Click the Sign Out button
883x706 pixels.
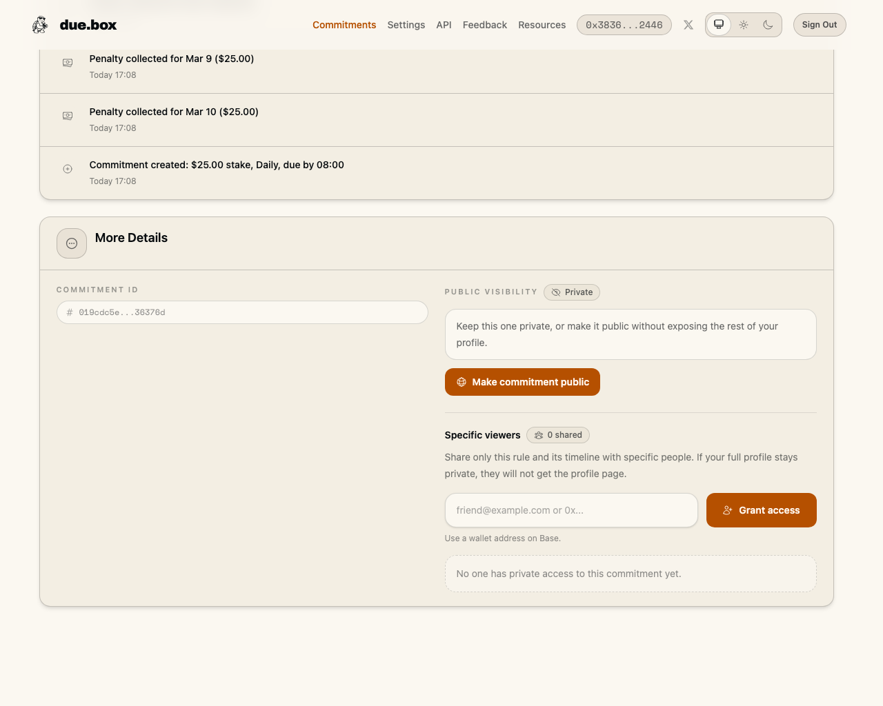tap(819, 25)
